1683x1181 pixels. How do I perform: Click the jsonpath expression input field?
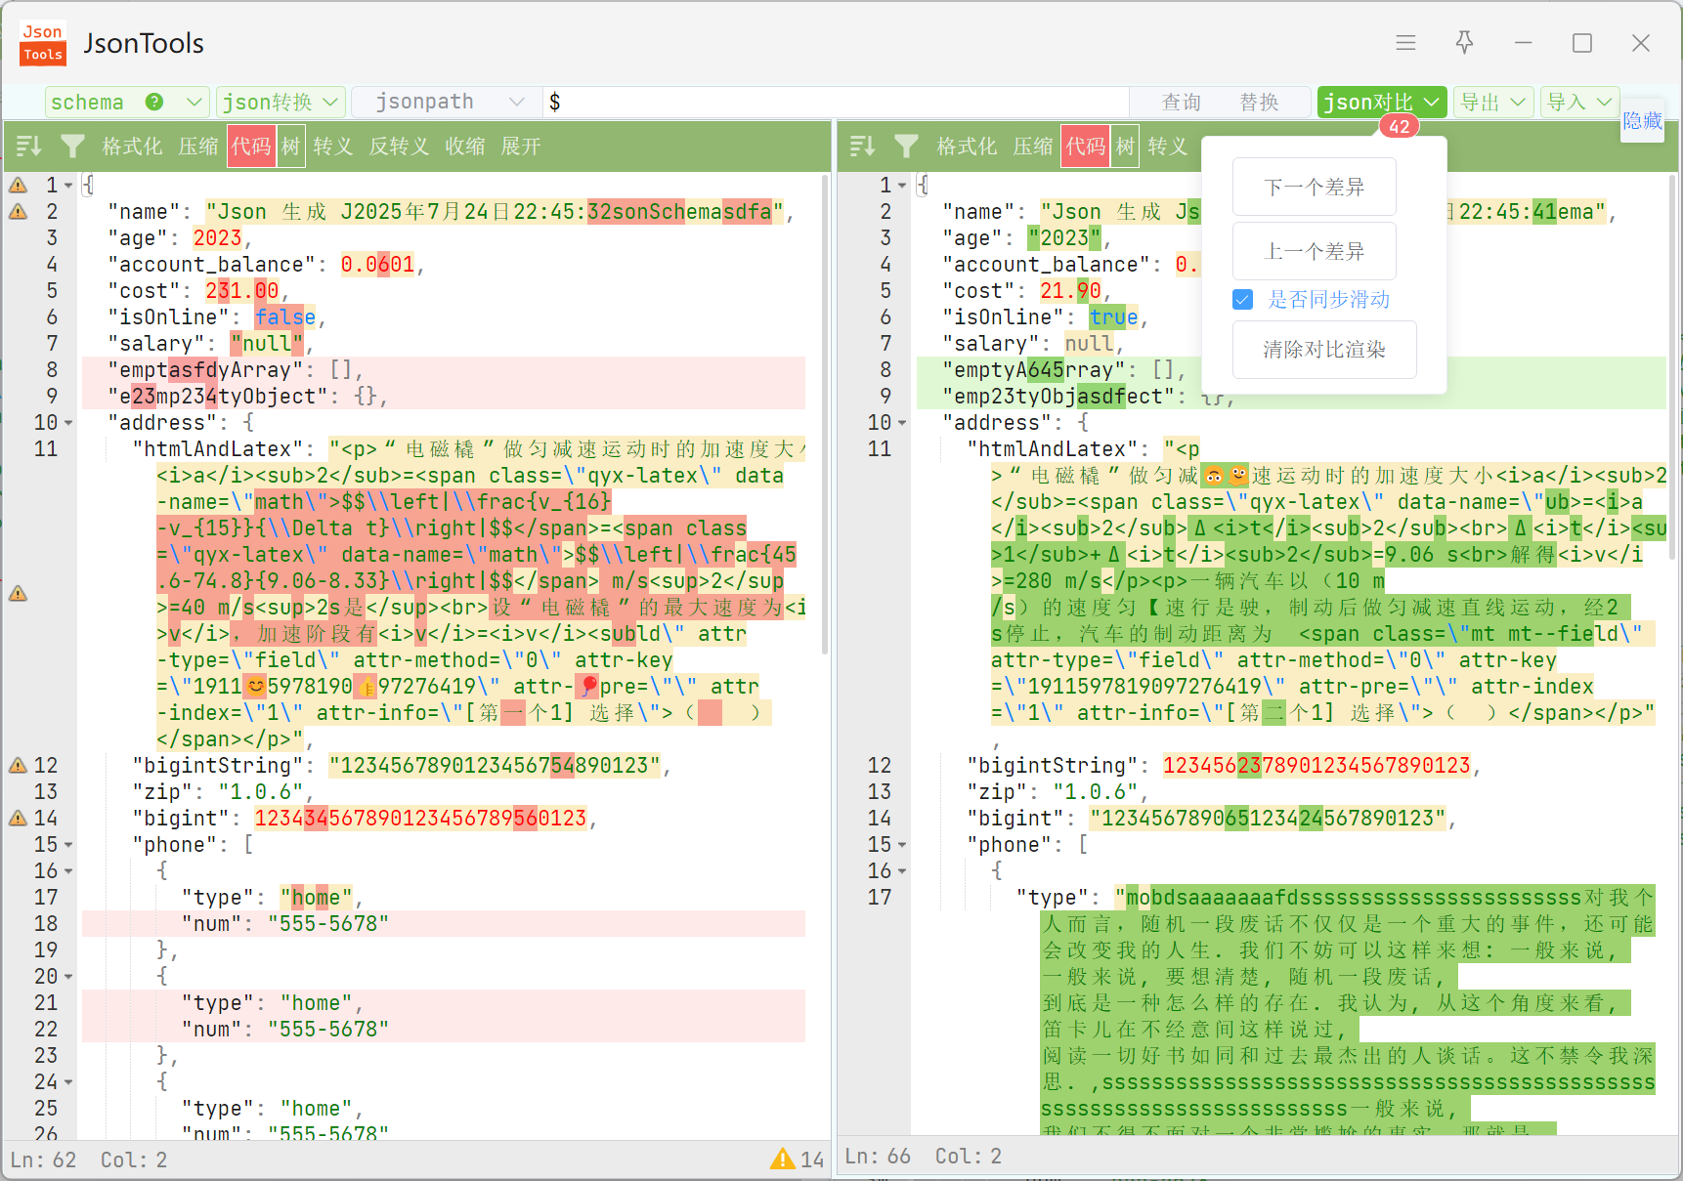tap(836, 102)
